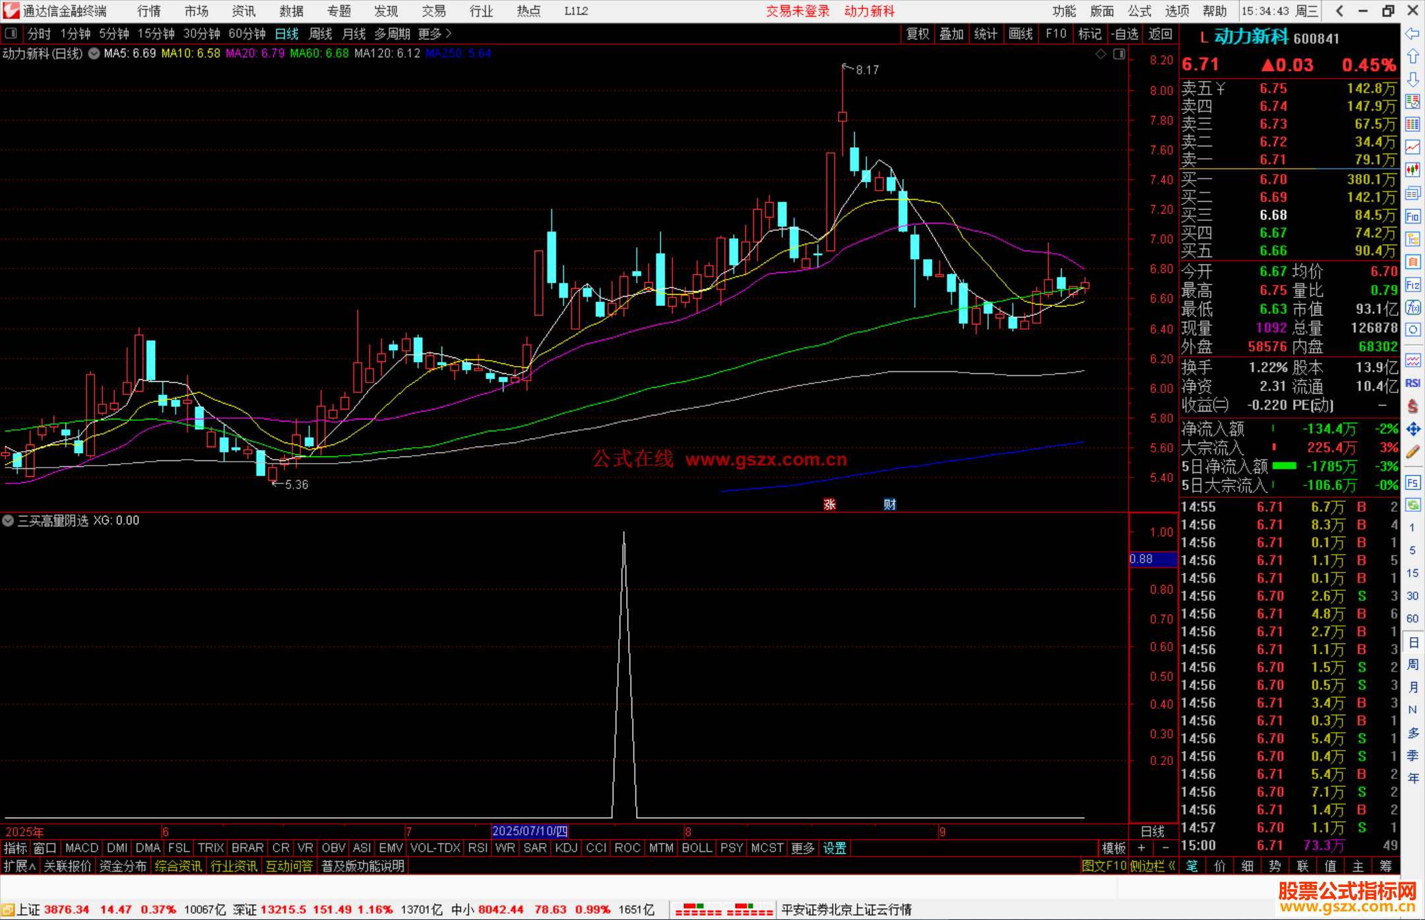Open the 模板 template dropdown
The height and width of the screenshot is (920, 1425).
(1114, 848)
